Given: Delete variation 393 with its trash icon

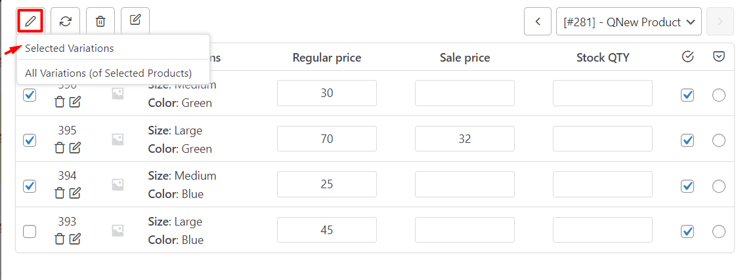Looking at the screenshot, I should point(60,239).
